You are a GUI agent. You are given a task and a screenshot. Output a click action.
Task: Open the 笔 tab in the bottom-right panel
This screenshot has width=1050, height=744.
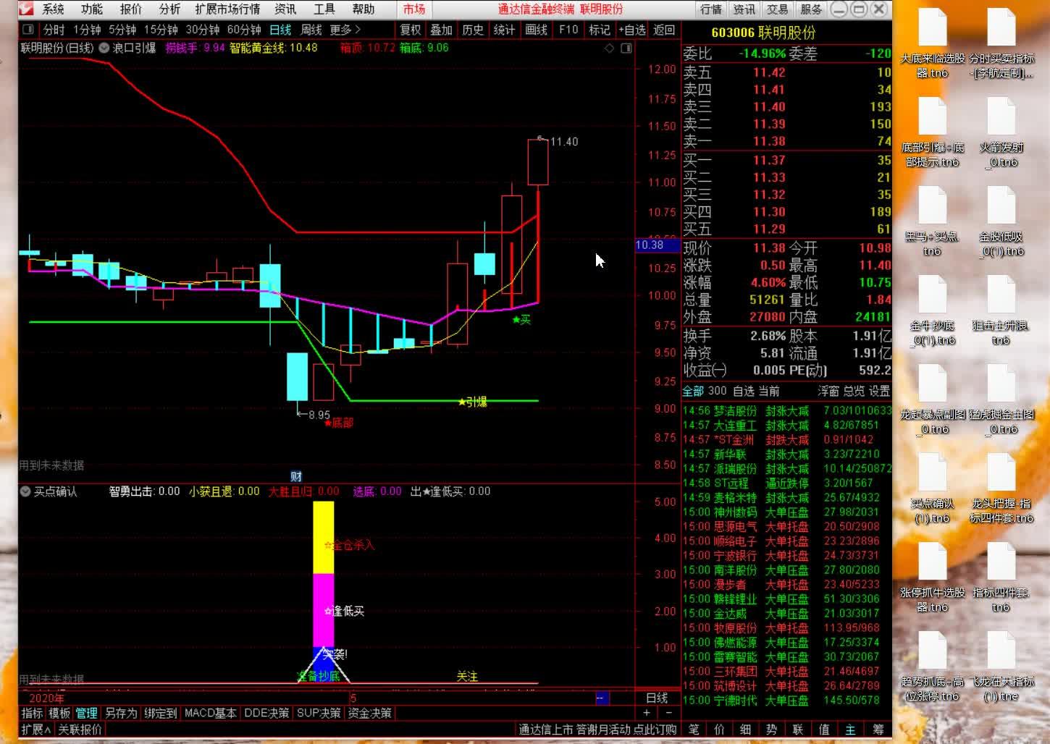pyautogui.click(x=694, y=730)
